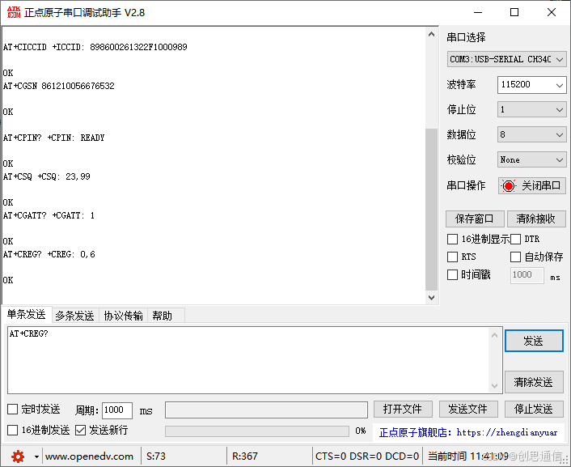Switch to 单条发送 single send tab

[x=26, y=314]
